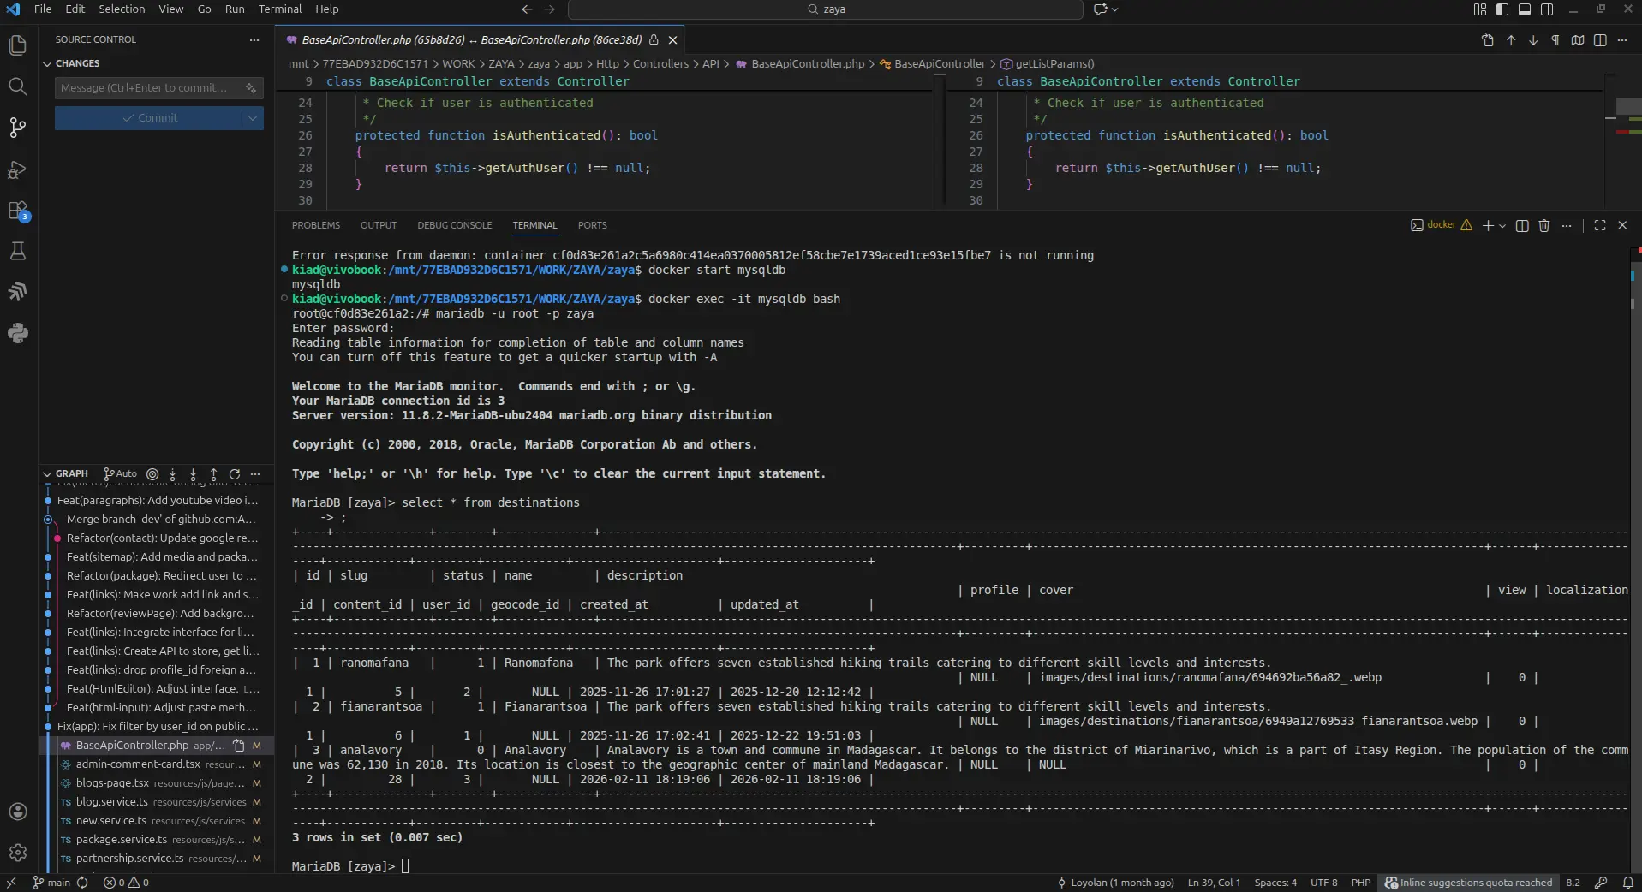Kill the terminal with trash icon

click(1543, 225)
